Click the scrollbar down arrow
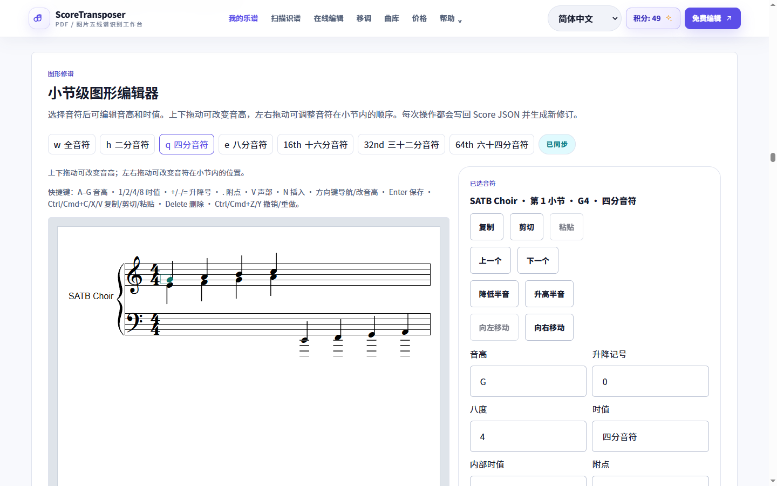Viewport: 777px width, 486px height. [773, 481]
